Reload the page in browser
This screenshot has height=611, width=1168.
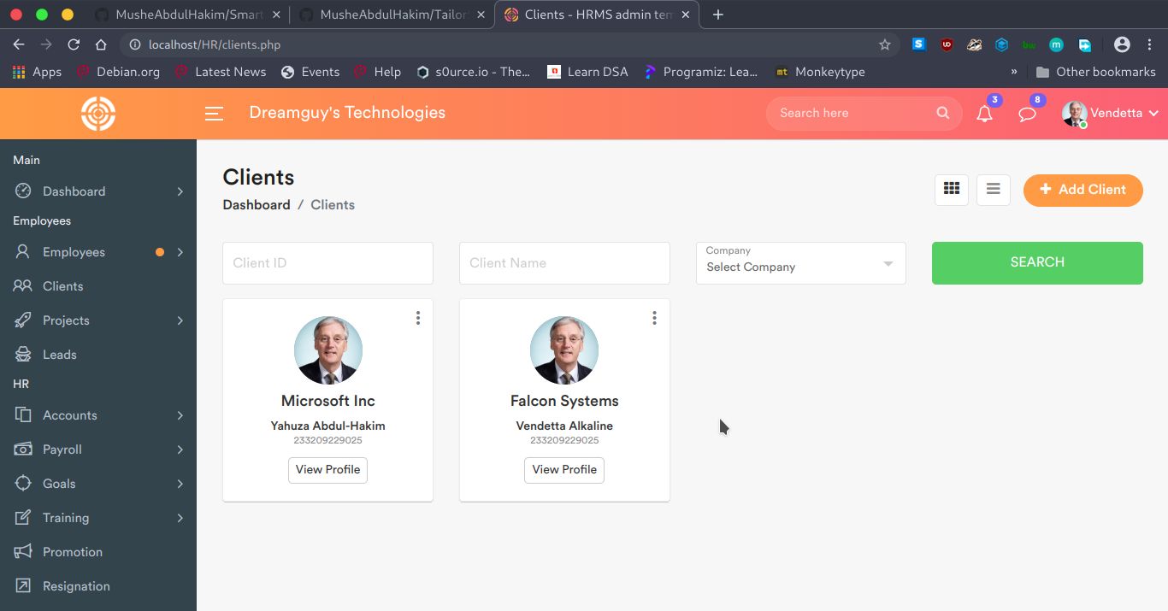click(x=74, y=44)
